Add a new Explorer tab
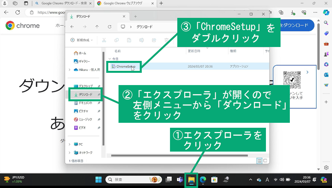Screen dimensions: 332x188 135,17
